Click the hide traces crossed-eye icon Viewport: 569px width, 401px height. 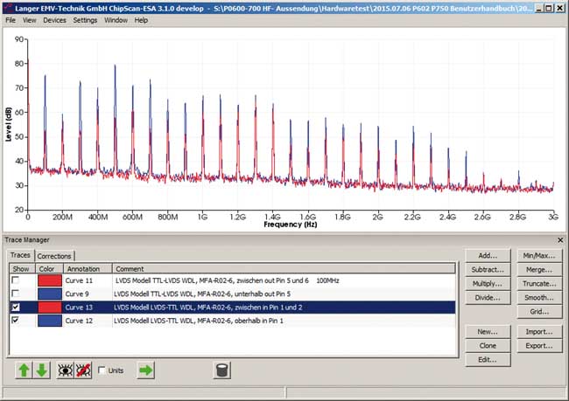click(84, 370)
